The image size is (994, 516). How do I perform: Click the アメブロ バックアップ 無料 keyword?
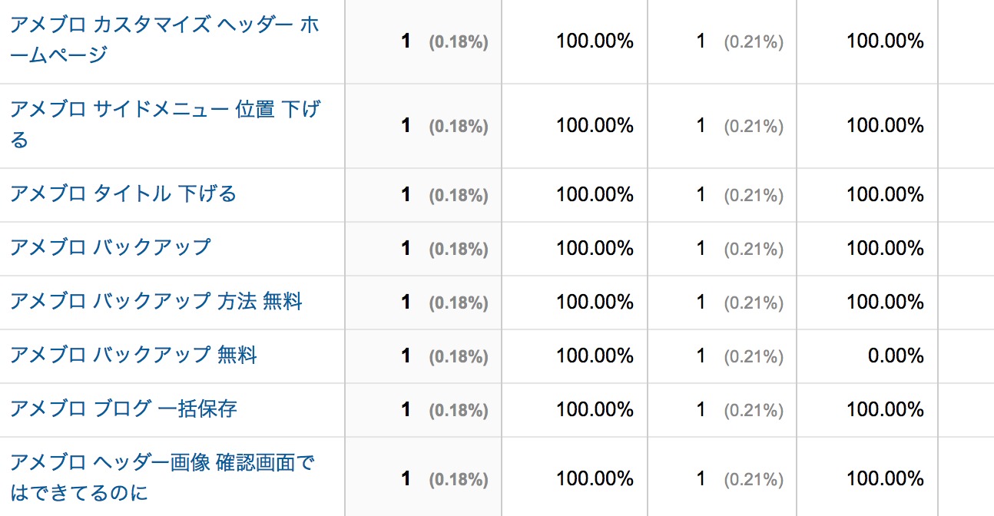coord(133,355)
